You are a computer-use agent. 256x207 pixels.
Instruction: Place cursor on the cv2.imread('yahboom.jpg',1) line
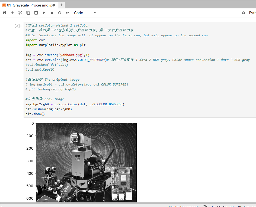coord(57,55)
